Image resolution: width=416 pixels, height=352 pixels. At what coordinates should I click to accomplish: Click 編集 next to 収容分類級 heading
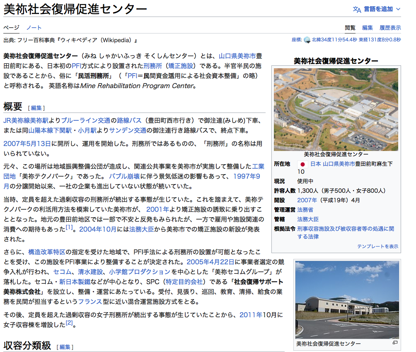(65, 347)
